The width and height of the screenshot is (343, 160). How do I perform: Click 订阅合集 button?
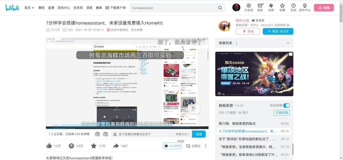pos(282,113)
